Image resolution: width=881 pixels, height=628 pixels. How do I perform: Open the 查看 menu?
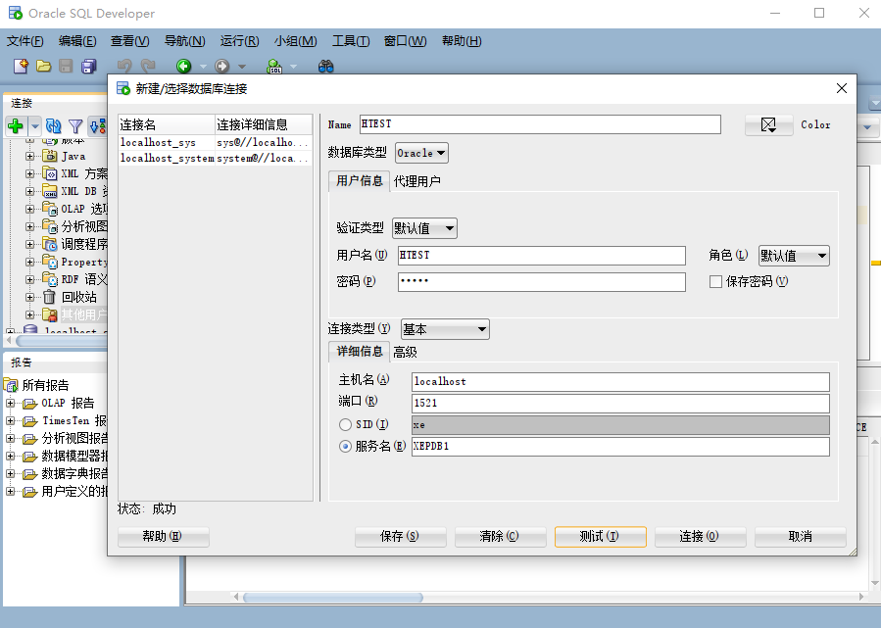[129, 41]
